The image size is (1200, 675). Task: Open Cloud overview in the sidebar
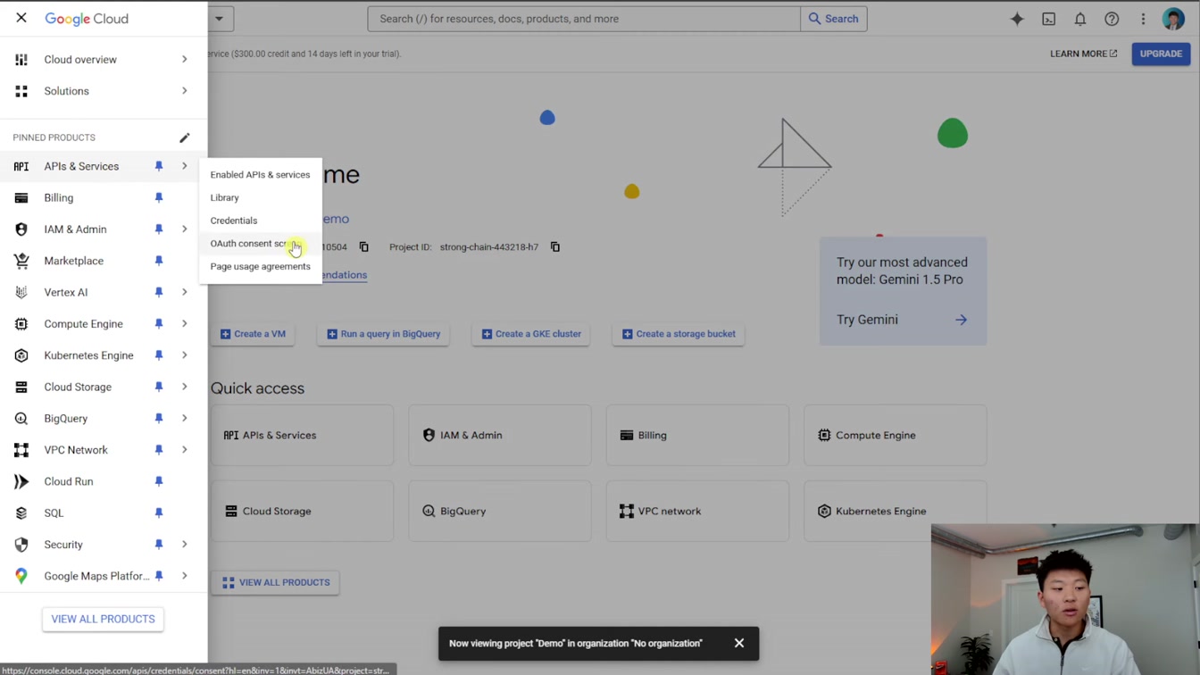tap(80, 60)
